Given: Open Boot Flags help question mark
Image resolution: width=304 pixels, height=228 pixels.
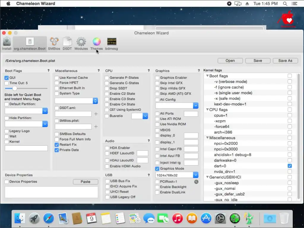Looking at the screenshot, I should [x=48, y=71].
